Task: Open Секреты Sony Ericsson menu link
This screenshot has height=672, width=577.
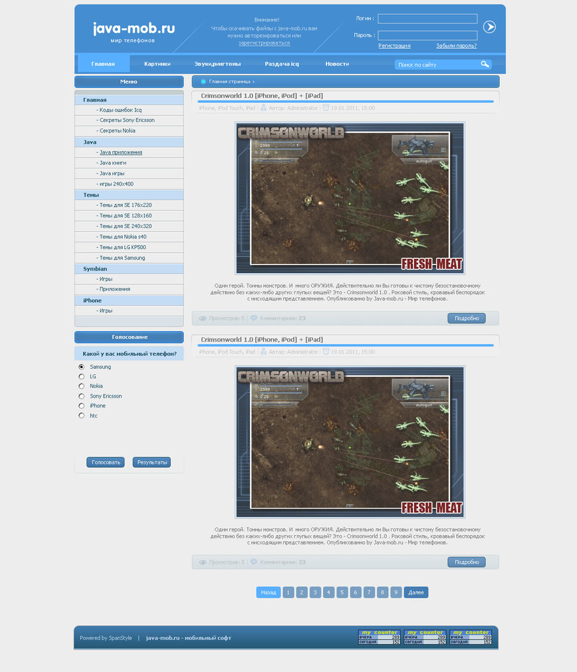Action: coord(127,120)
